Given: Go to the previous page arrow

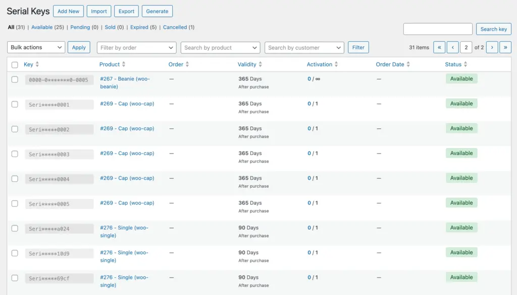Looking at the screenshot, I should click(452, 47).
